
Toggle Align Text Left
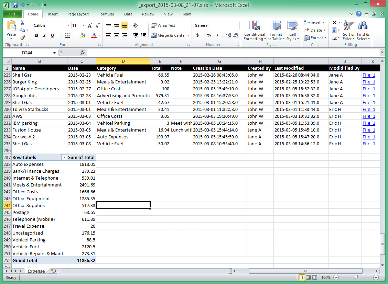(109, 35)
